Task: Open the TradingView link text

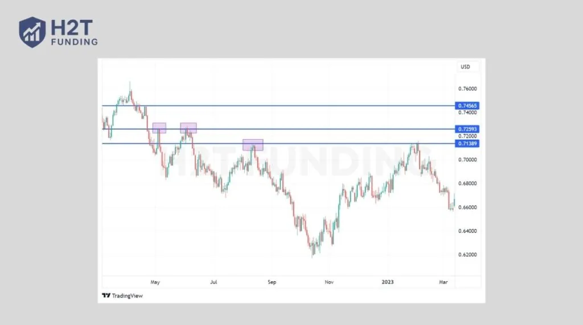Action: tap(127, 295)
